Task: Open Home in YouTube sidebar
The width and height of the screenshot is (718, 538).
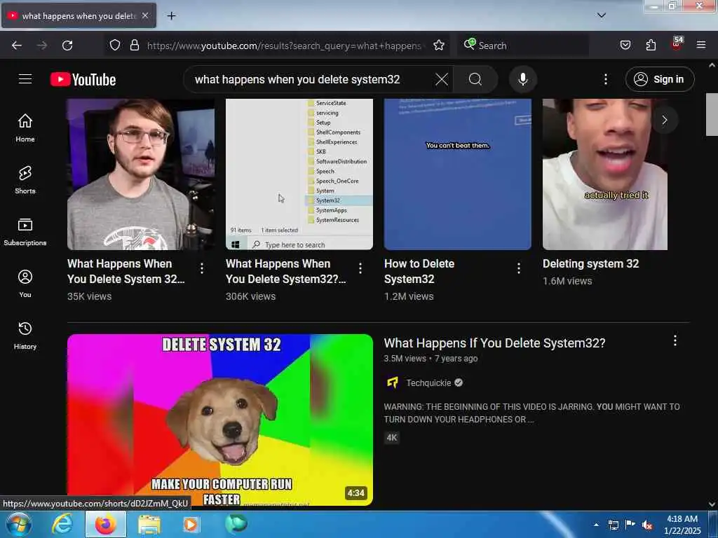Action: tap(25, 127)
